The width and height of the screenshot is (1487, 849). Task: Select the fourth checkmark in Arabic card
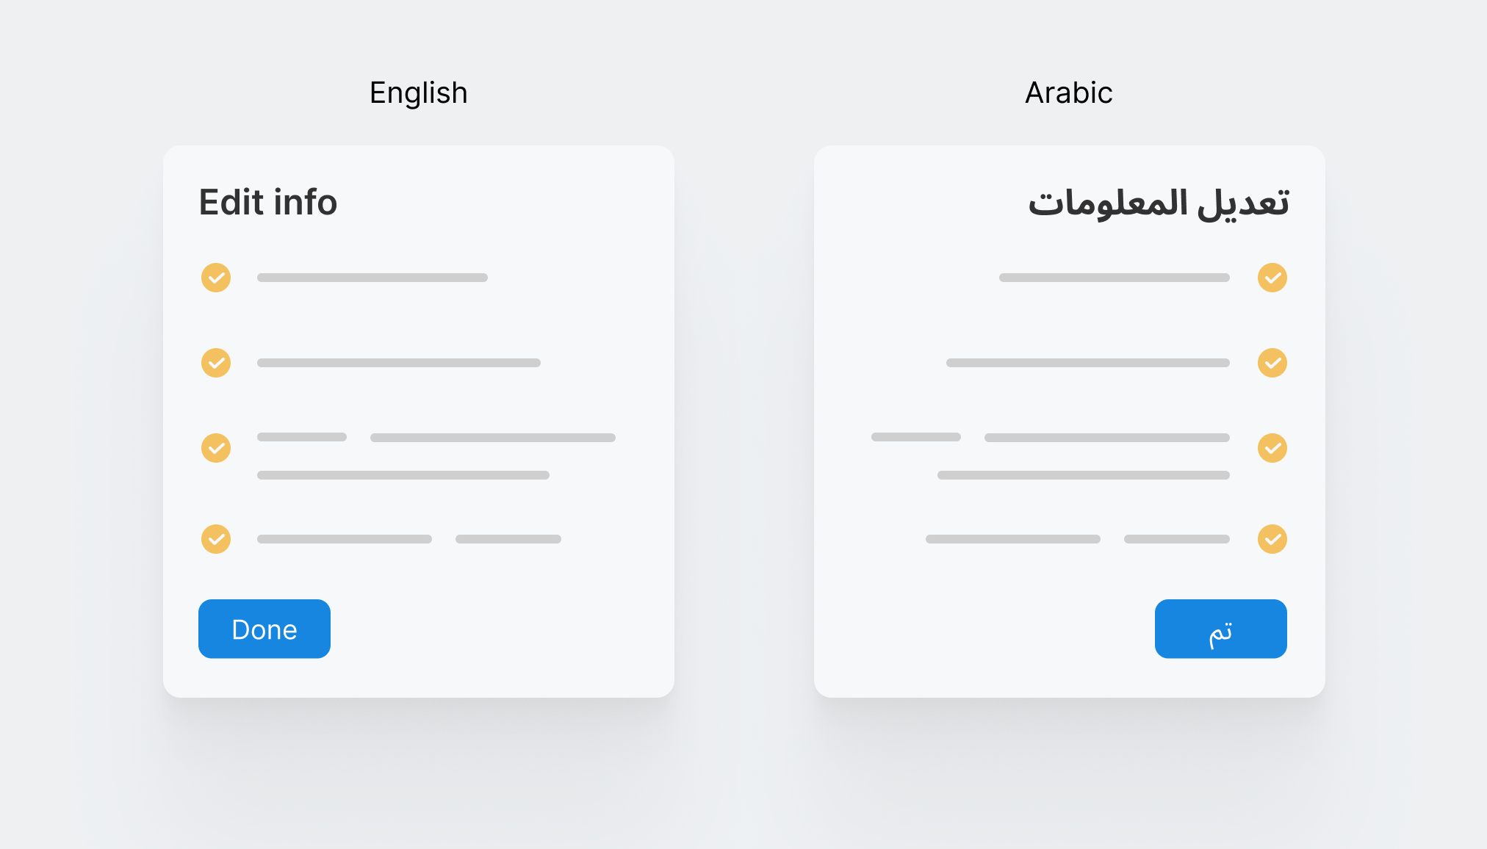point(1272,539)
